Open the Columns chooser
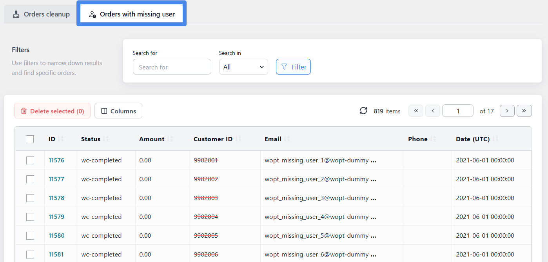The height and width of the screenshot is (262, 548). coord(118,111)
